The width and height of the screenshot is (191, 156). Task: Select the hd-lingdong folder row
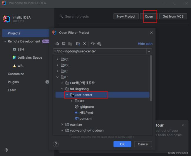click(x=102, y=89)
